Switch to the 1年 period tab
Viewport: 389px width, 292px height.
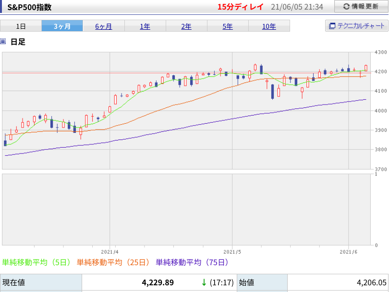tap(145, 26)
